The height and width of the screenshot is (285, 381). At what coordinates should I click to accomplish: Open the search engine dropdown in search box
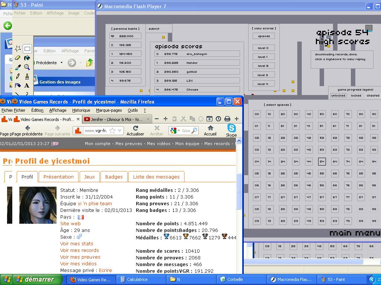pyautogui.click(x=179, y=131)
